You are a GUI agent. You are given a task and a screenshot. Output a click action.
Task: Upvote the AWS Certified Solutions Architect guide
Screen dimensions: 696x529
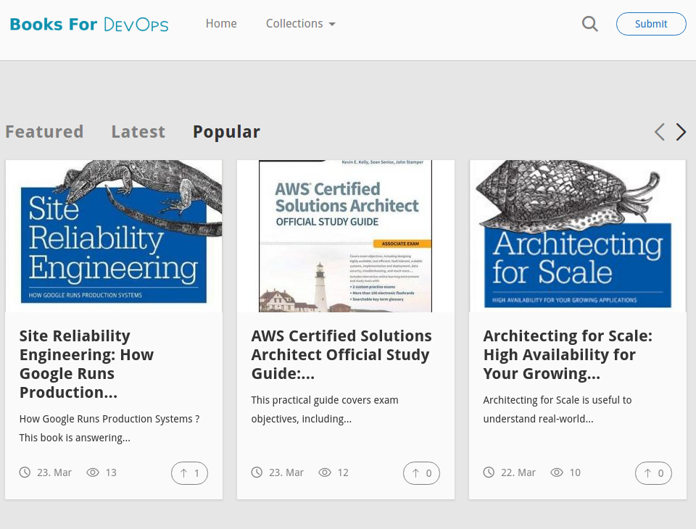[x=421, y=472]
